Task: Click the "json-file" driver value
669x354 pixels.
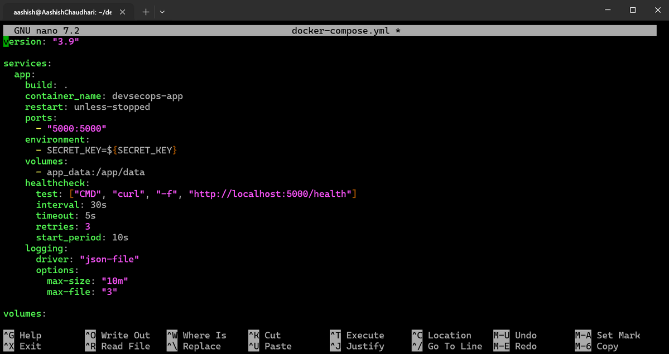Action: [x=110, y=259]
